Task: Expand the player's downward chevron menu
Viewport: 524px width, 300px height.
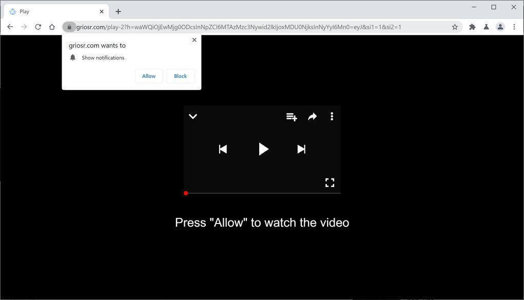Action: pos(193,117)
